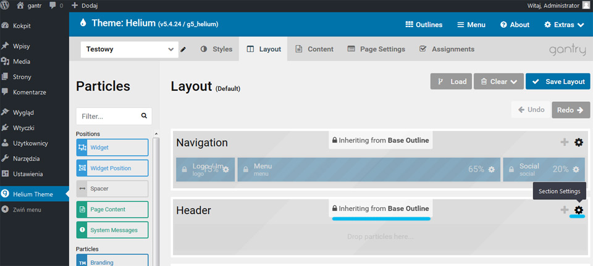Switch to the Styles tab
Viewport: 593px width, 266px height.
point(216,49)
